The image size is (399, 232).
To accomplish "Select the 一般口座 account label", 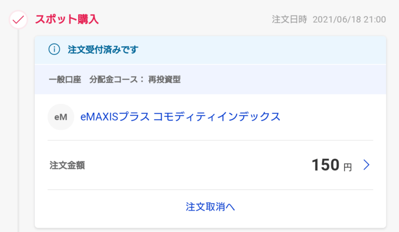I will 65,80.
